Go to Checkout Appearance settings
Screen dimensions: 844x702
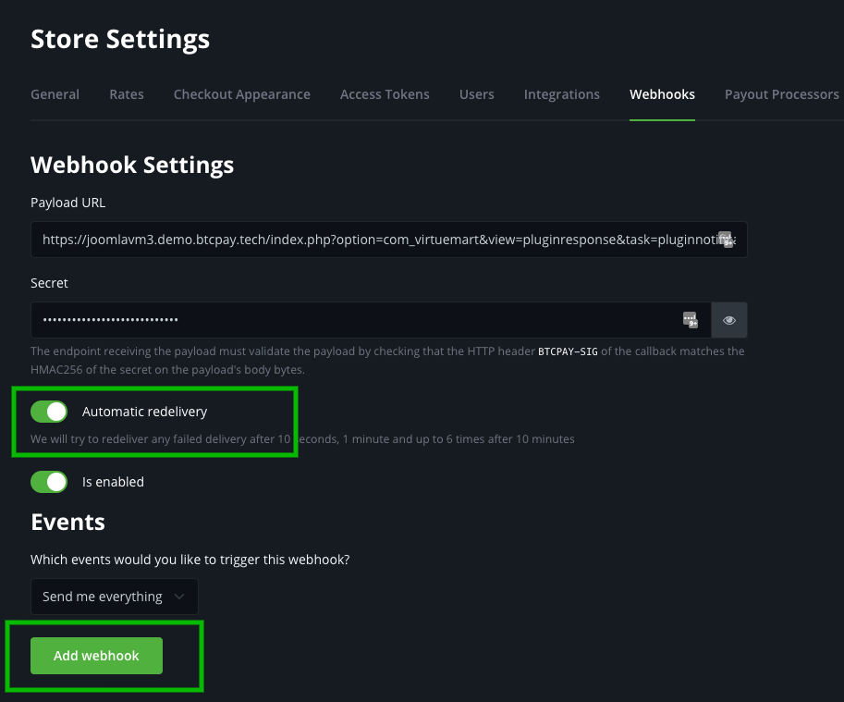tap(241, 93)
